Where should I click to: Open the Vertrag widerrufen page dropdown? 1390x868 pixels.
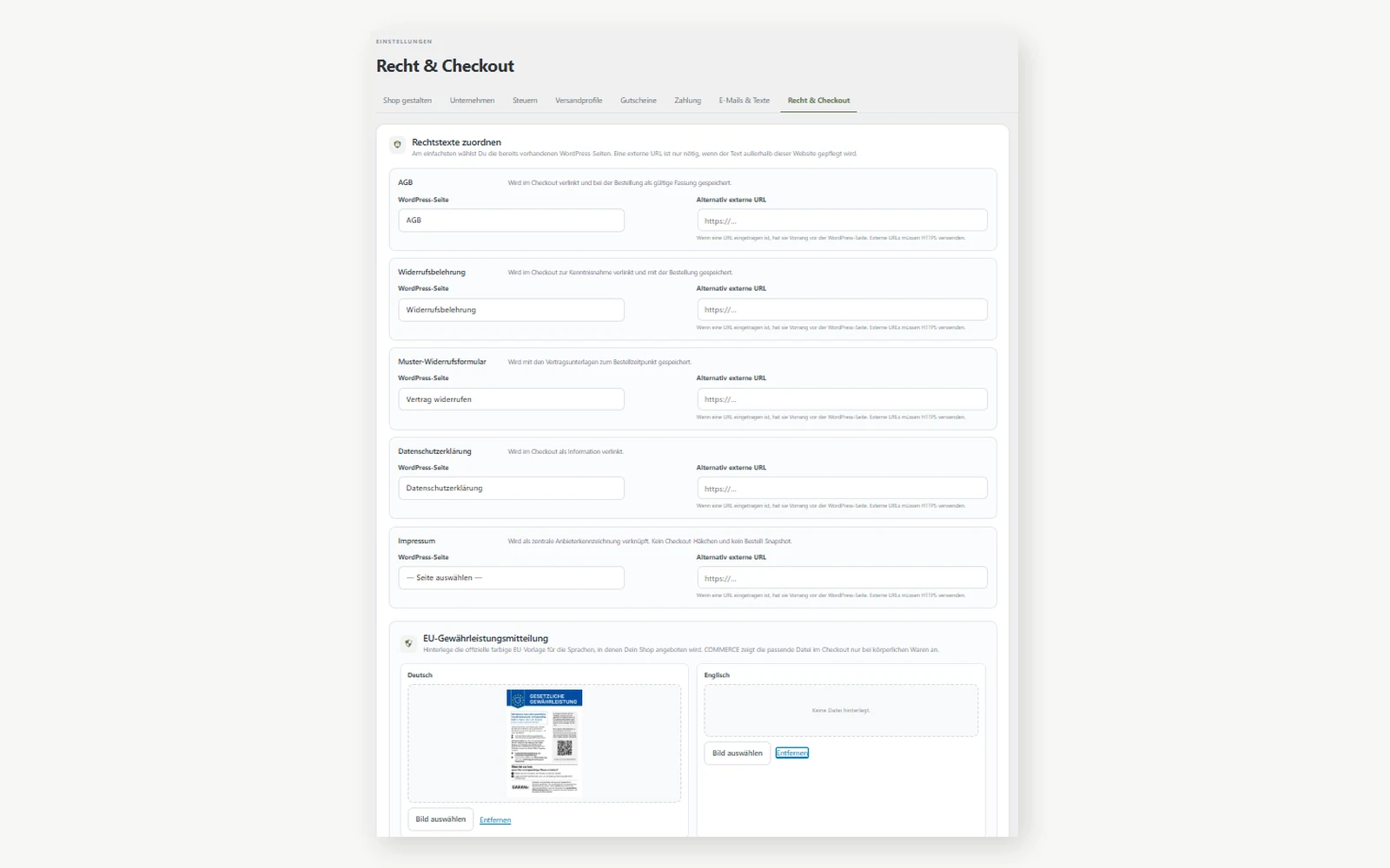point(511,399)
